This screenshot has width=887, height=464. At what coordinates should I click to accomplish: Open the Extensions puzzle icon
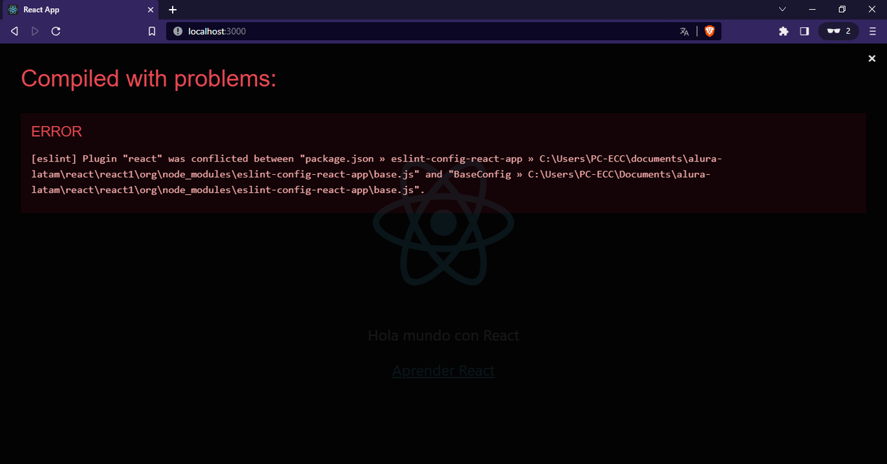(x=784, y=31)
